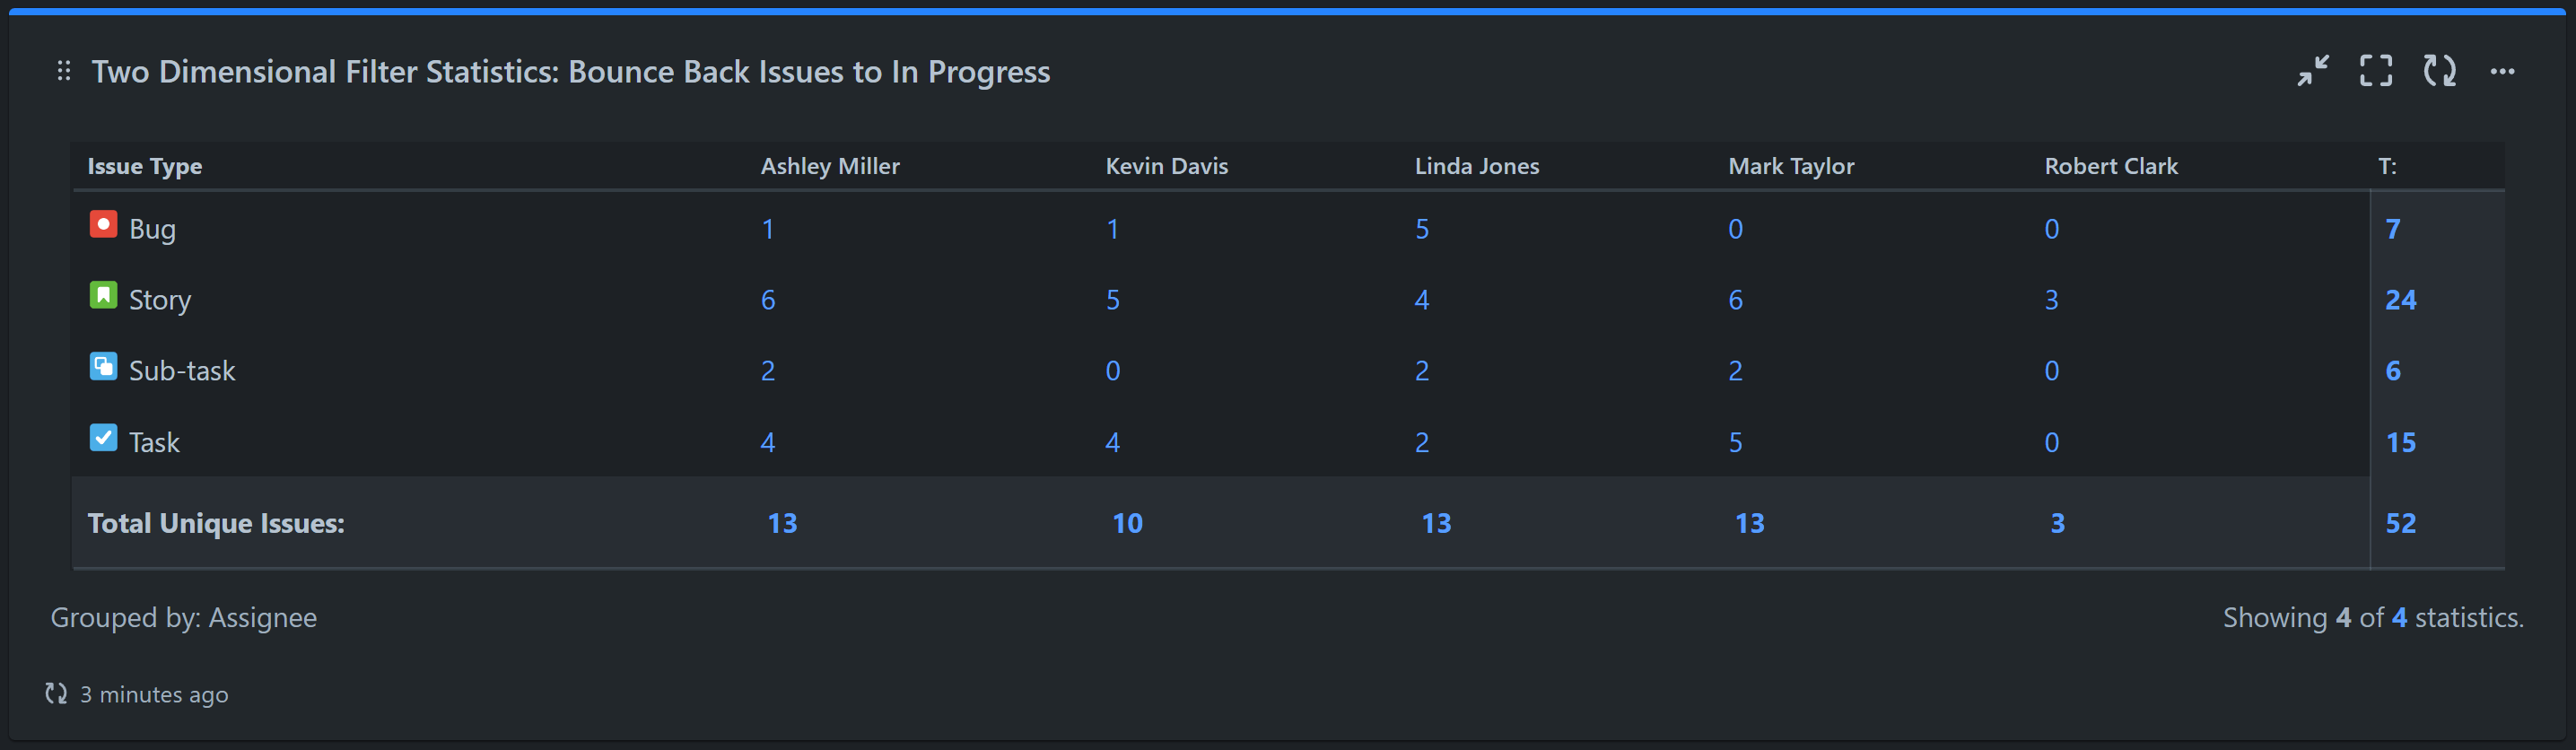Viewport: 2576px width, 750px height.
Task: Click the Bug issue type icon
Action: (x=104, y=225)
